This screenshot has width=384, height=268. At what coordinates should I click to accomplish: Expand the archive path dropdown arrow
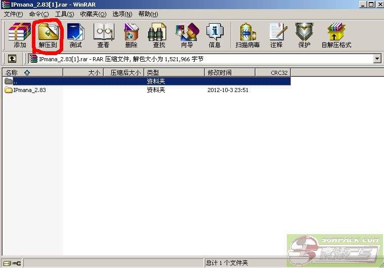(x=377, y=59)
